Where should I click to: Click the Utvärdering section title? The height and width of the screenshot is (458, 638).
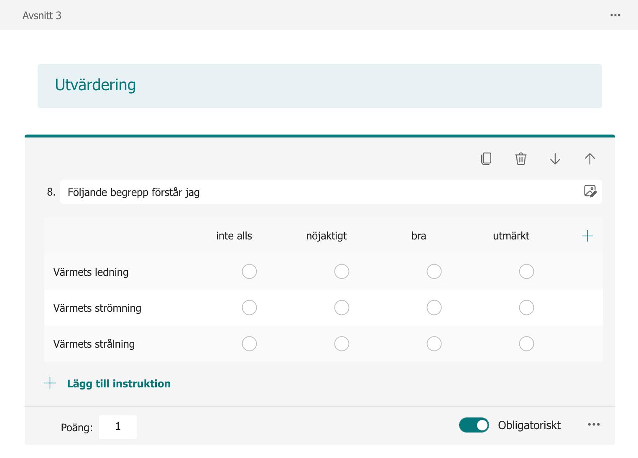[96, 85]
